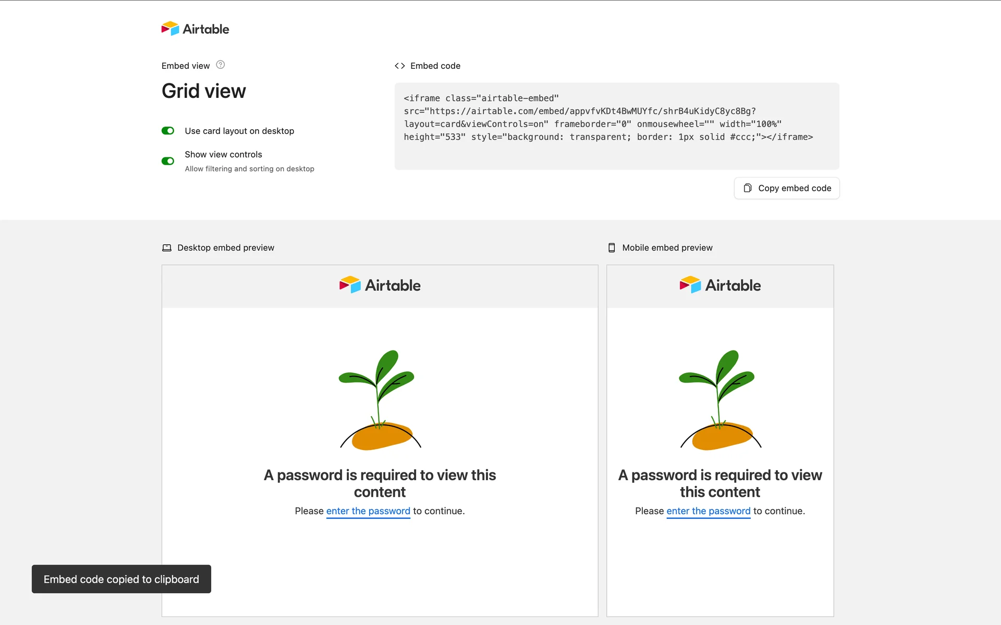Click the Airtable logo inside the desktop preview
The image size is (1001, 625).
[380, 285]
